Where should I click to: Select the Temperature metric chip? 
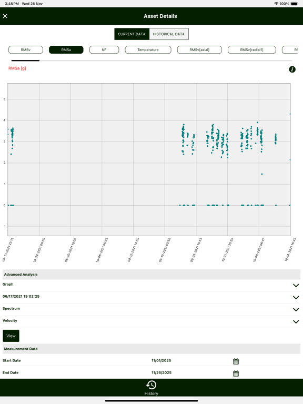point(148,50)
